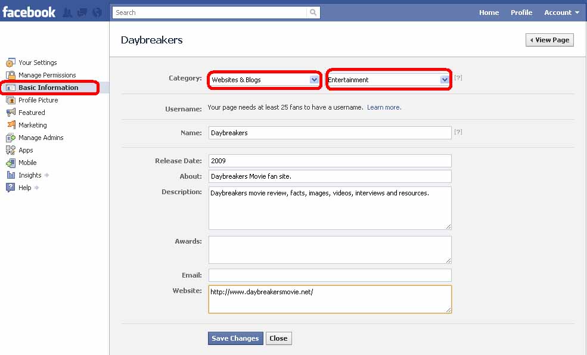
Task: Open Help section
Action: [24, 188]
